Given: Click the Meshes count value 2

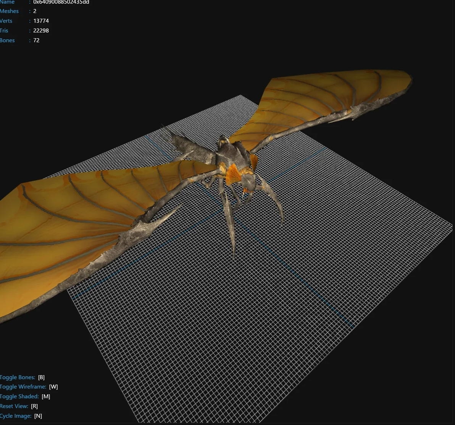Looking at the screenshot, I should click(x=35, y=11).
